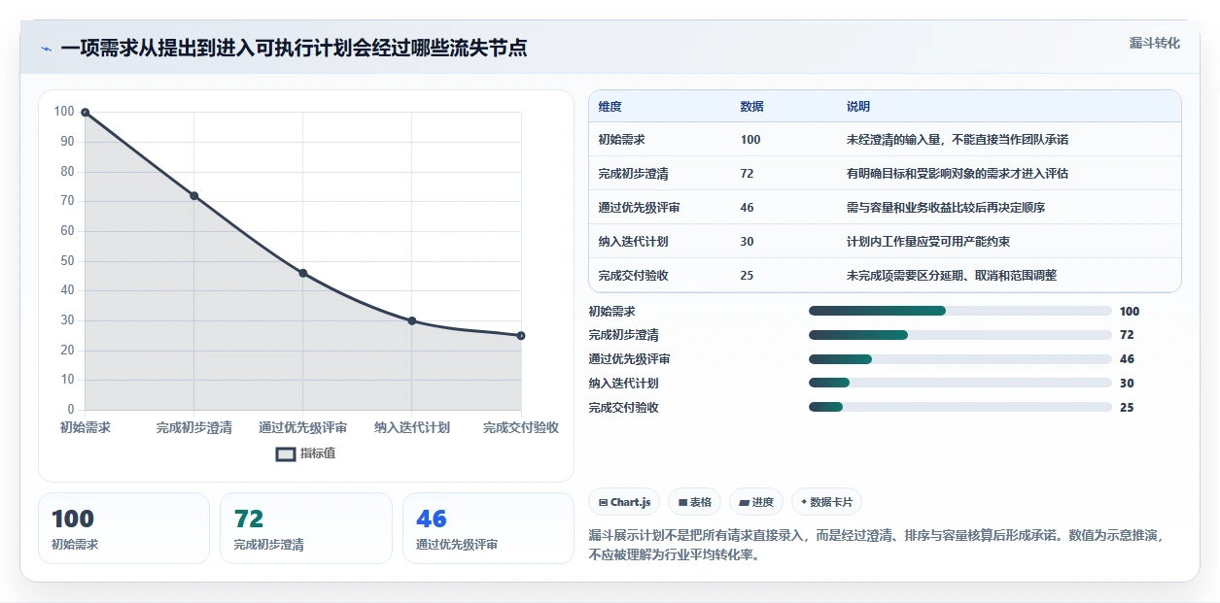Click the note 未经澄清的输入量，不能直接当作团队承诺
The image size is (1220, 603).
tap(958, 140)
